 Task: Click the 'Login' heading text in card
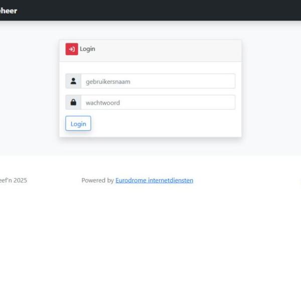87,49
